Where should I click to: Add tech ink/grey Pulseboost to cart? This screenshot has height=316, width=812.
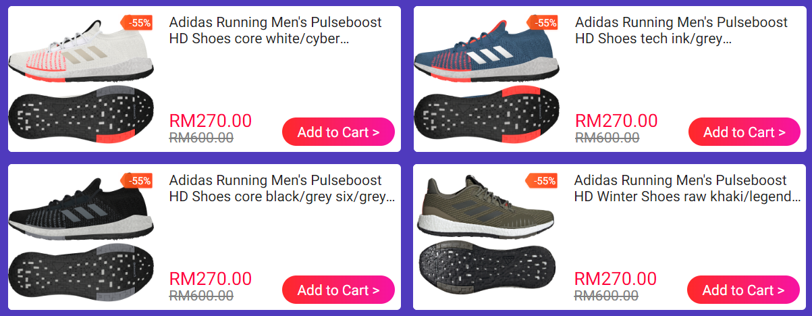pos(744,132)
